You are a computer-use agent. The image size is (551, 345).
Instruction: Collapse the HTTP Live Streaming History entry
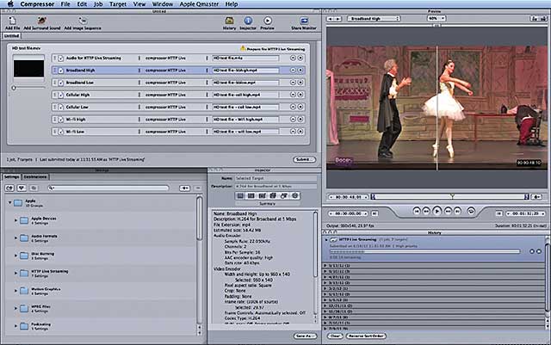[326, 239]
